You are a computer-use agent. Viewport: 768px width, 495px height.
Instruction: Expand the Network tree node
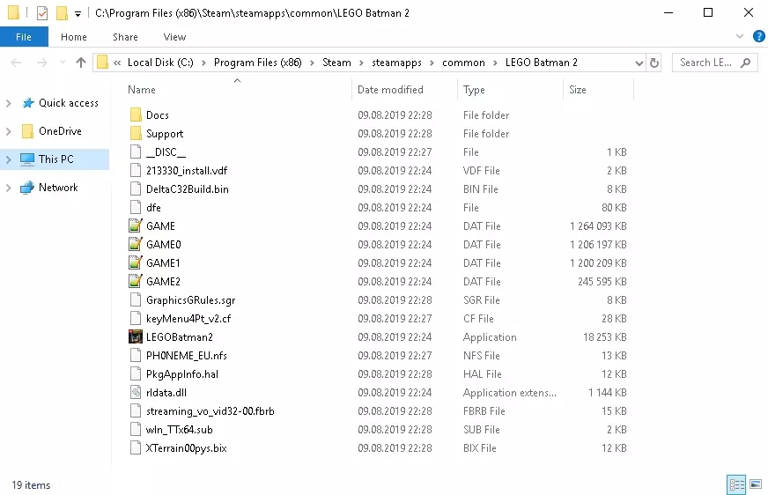tap(8, 188)
